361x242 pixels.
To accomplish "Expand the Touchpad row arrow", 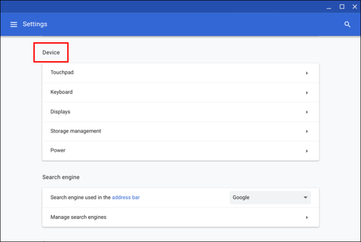I will [x=307, y=73].
